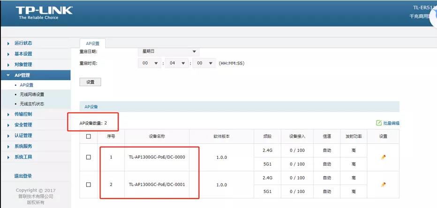Open the minute dropdown showing 04
The image size is (437, 208).
coord(177,63)
